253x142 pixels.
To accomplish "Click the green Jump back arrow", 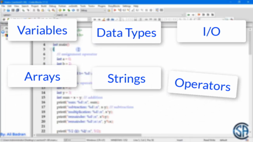I will [x=189, y=15].
